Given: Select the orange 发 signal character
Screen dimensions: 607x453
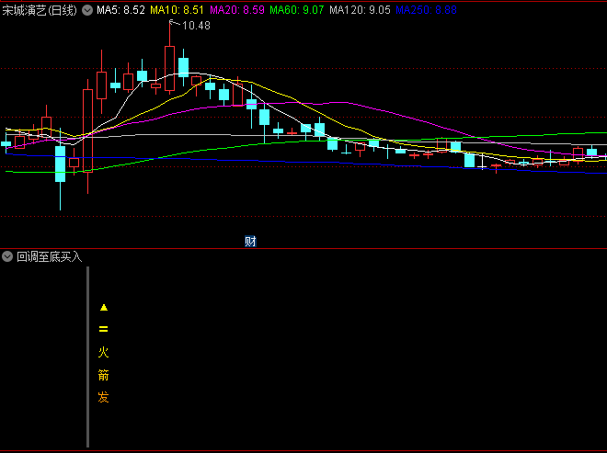Looking at the screenshot, I should (x=104, y=398).
